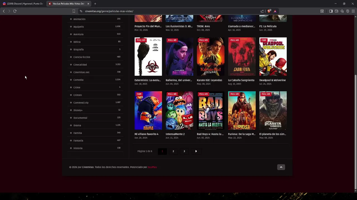The width and height of the screenshot is (357, 200).
Task: Open the Brave Rewards triangle icon
Action: (x=275, y=11)
